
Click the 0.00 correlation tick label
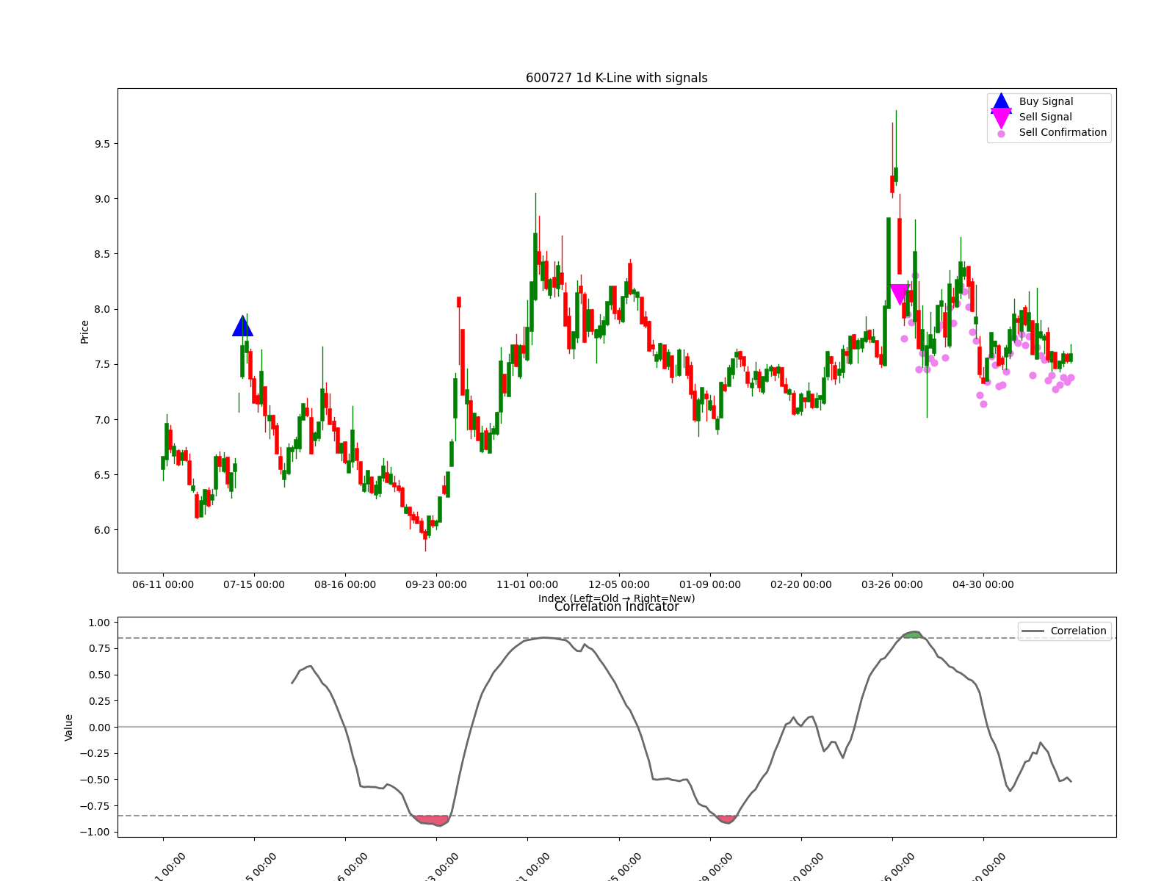(99, 728)
